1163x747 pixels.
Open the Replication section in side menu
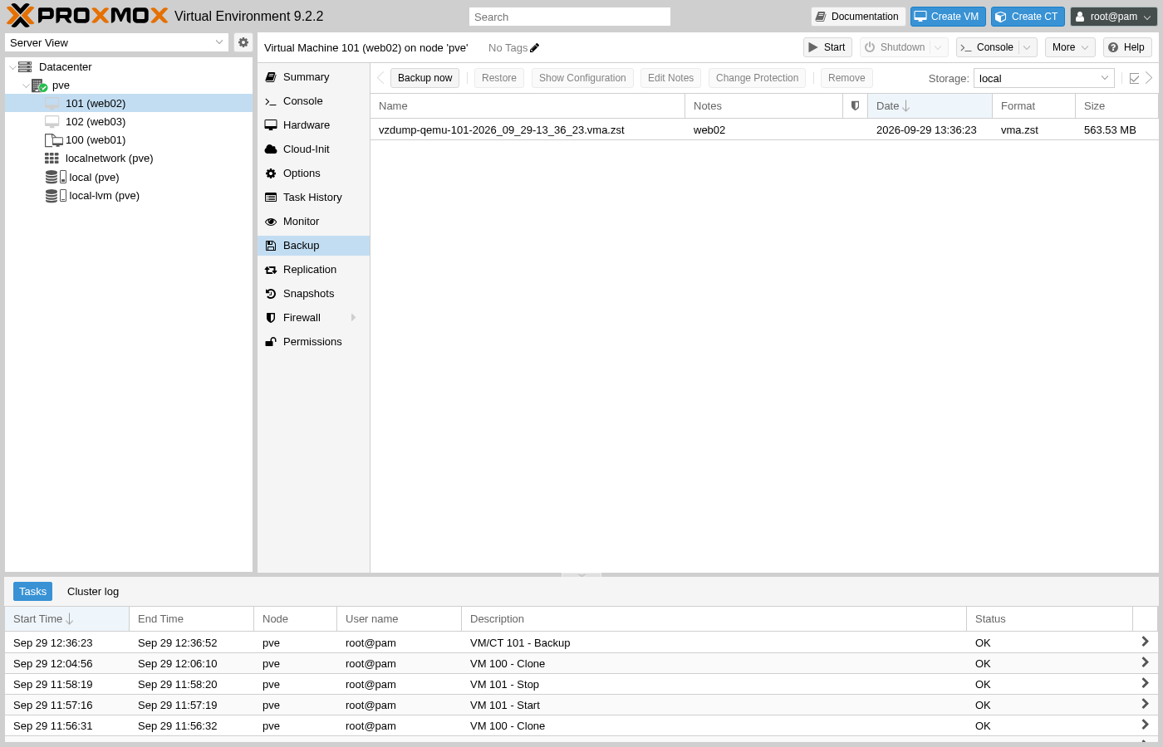click(313, 270)
